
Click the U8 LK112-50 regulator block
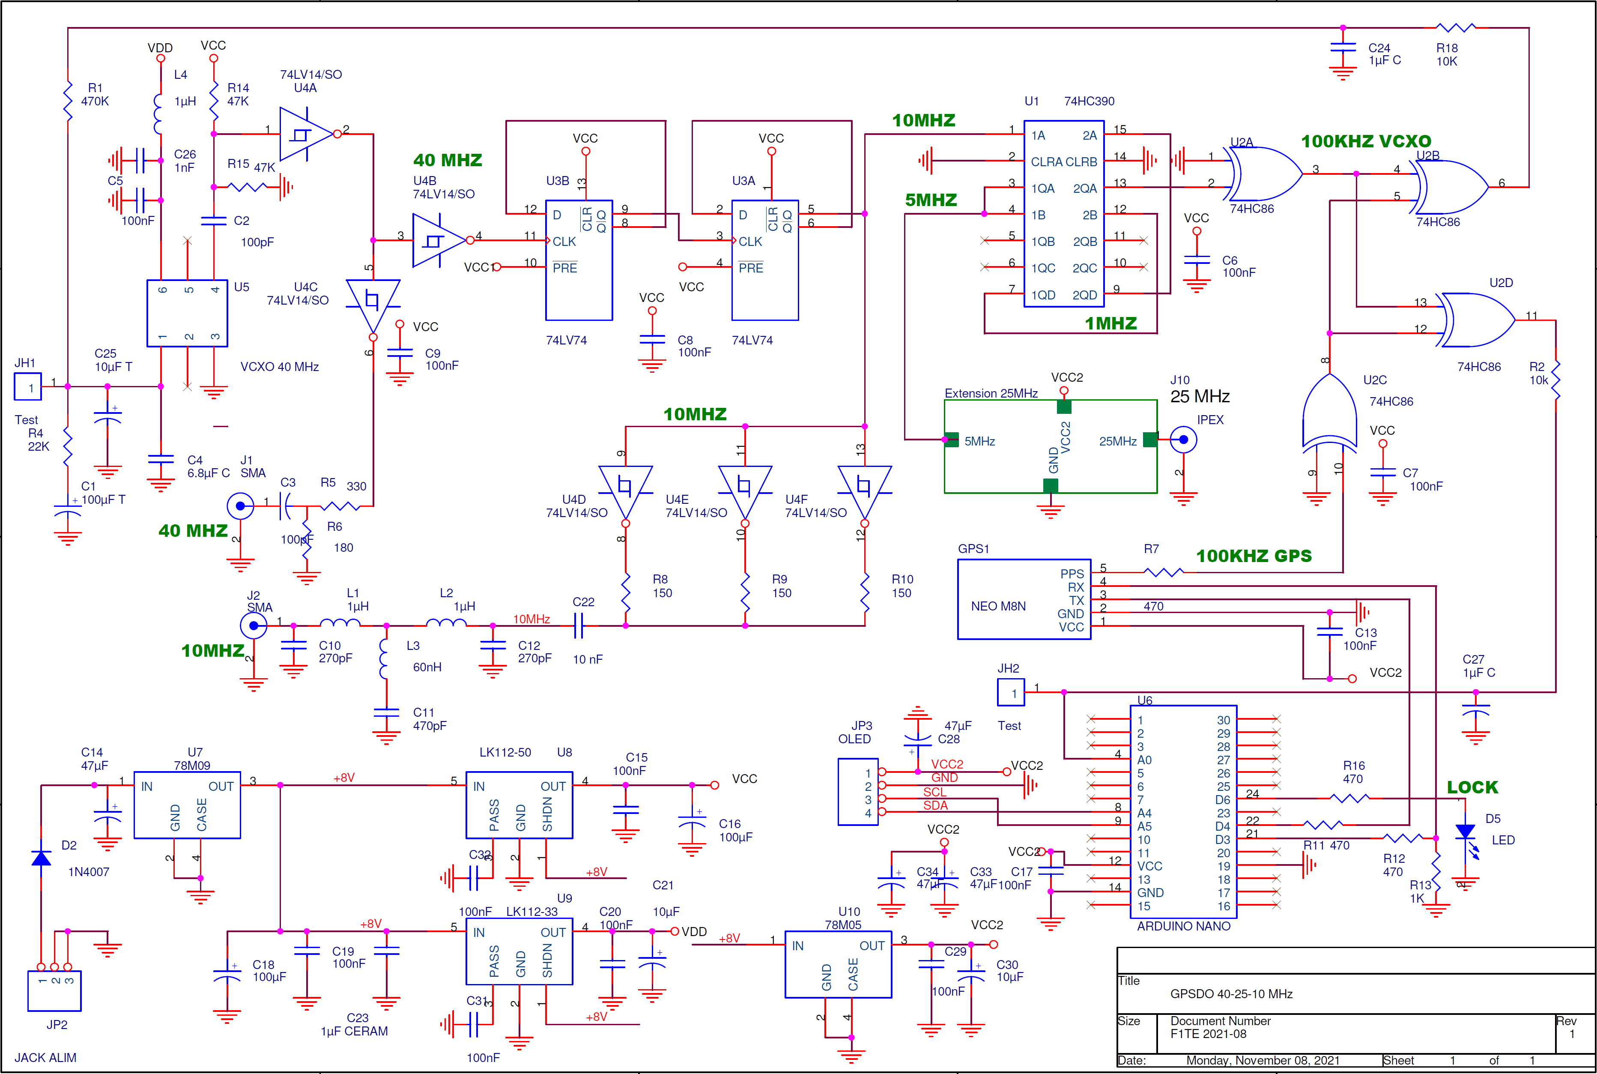pos(519,805)
